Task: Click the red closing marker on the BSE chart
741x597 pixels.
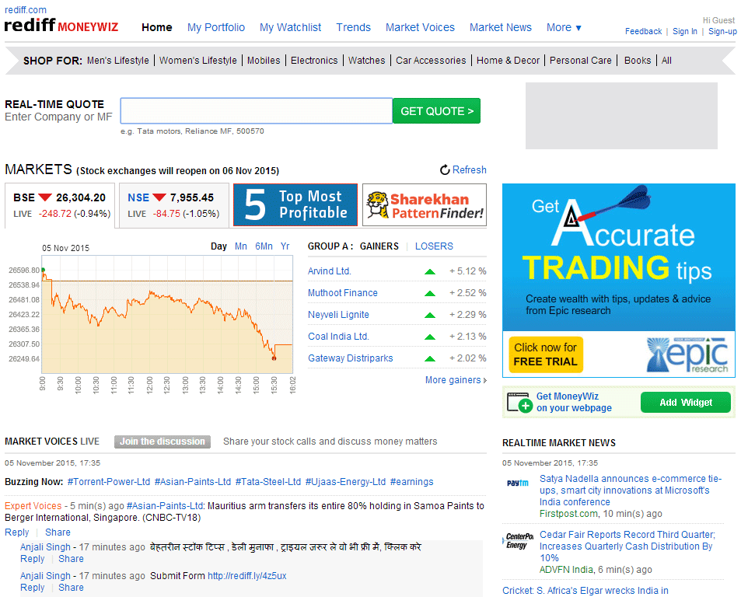Action: pos(274,358)
